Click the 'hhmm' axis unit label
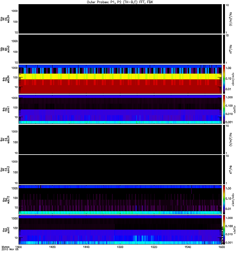 pos(5,247)
